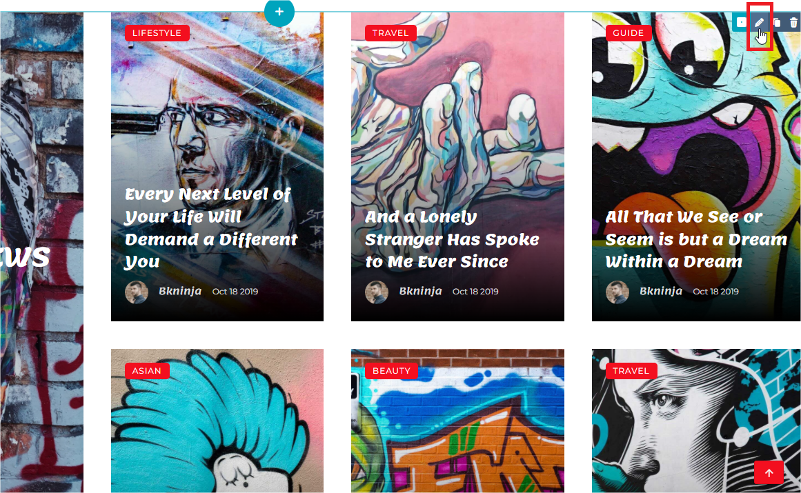Image resolution: width=801 pixels, height=493 pixels.
Task: Click the red back-to-top arrow button
Action: (769, 472)
